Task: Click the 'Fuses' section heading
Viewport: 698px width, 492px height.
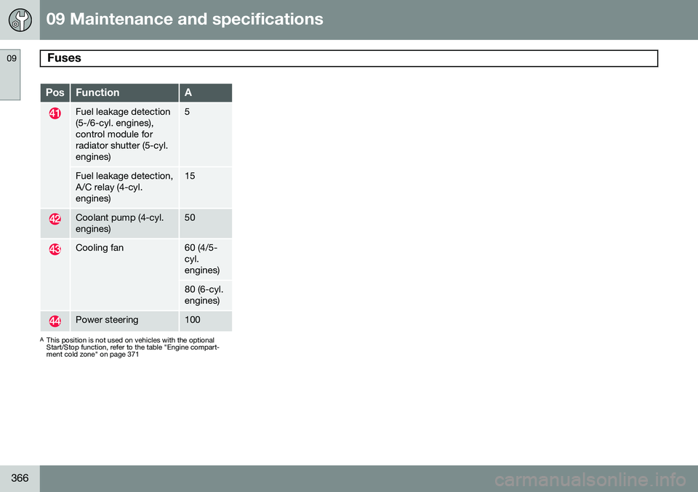Action: (x=64, y=58)
